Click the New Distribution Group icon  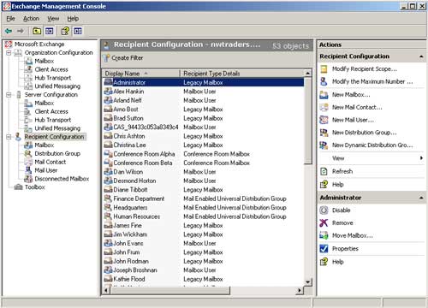[324, 133]
